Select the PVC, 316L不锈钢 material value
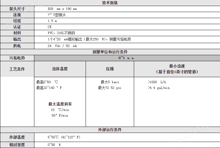 tap(61, 33)
